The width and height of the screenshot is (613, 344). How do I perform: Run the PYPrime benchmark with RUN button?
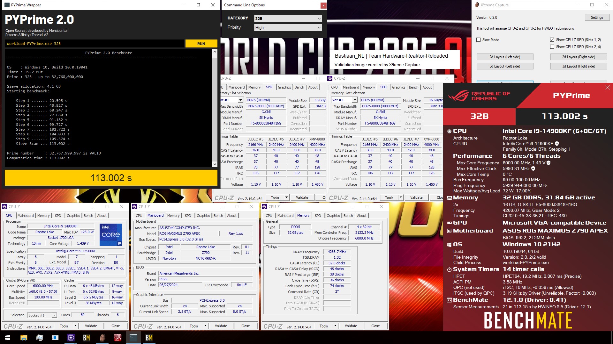pyautogui.click(x=201, y=44)
